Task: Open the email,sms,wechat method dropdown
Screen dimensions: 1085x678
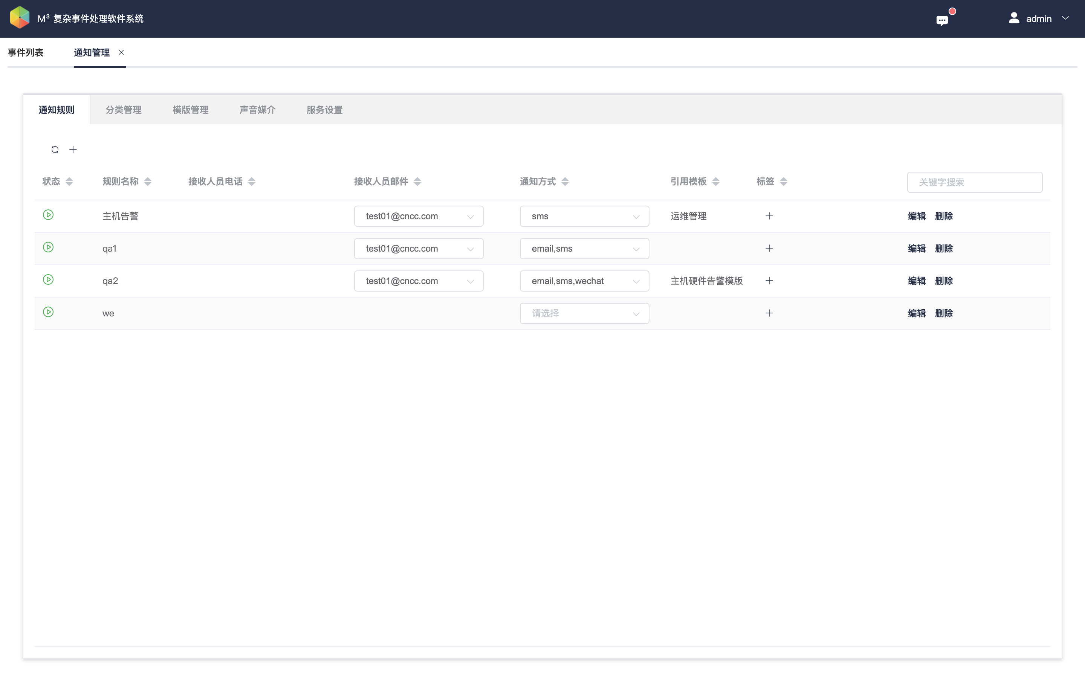Action: [x=584, y=281]
